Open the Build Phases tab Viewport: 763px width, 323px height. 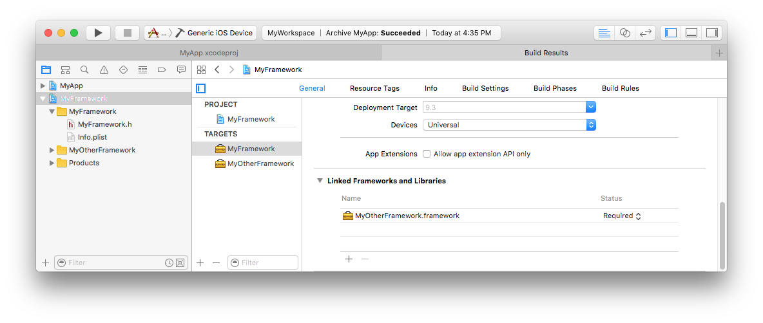(x=555, y=88)
